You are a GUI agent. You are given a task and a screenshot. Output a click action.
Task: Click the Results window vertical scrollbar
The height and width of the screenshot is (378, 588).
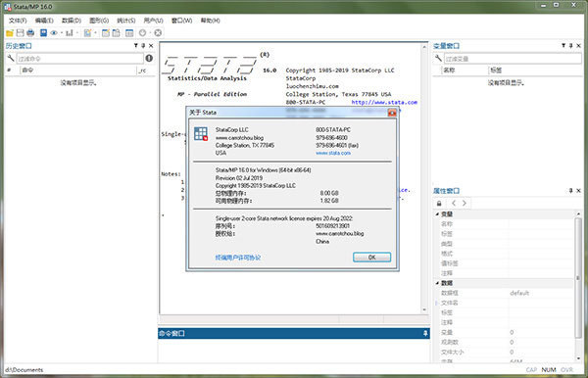[x=424, y=178]
